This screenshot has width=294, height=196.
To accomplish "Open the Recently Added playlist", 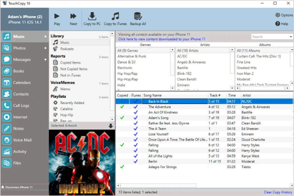I will [x=80, y=103].
